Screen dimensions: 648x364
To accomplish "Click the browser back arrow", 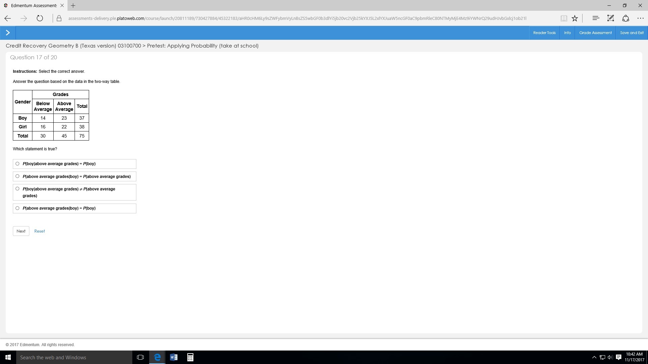I will click(x=8, y=18).
